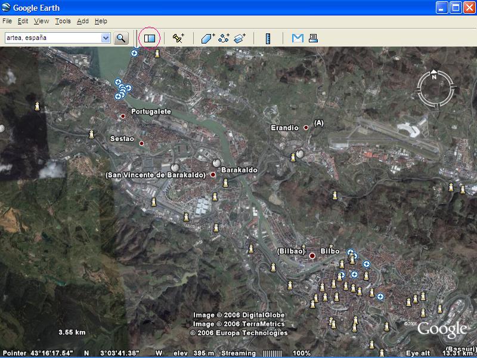Select the Add Image Overlay tool
The width and height of the screenshot is (477, 358).
pyautogui.click(x=240, y=38)
